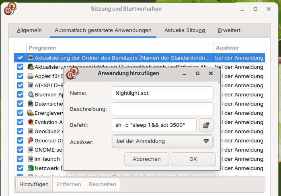Sort the list by Programm column header
This screenshot has height=196, width=281.
(x=119, y=48)
